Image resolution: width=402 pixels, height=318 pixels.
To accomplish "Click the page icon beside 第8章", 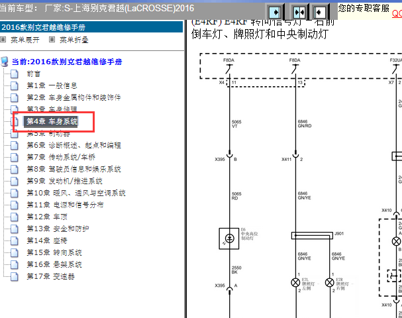I will (15, 169).
